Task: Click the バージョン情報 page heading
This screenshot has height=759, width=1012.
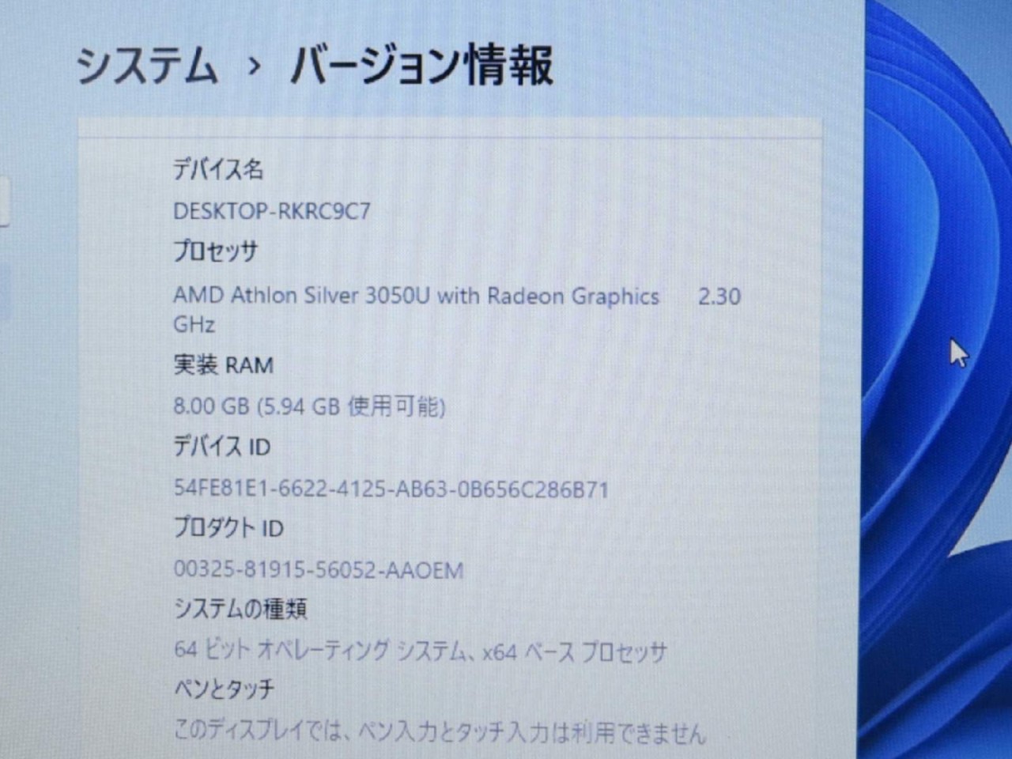Action: click(x=421, y=65)
